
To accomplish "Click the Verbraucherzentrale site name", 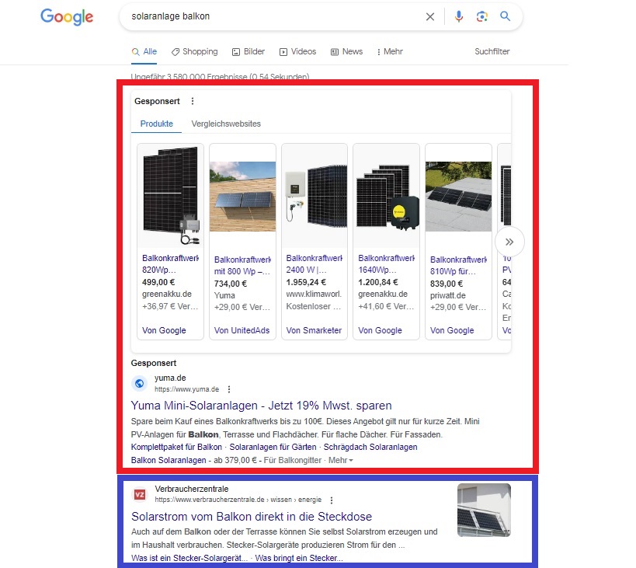I will [x=192, y=489].
